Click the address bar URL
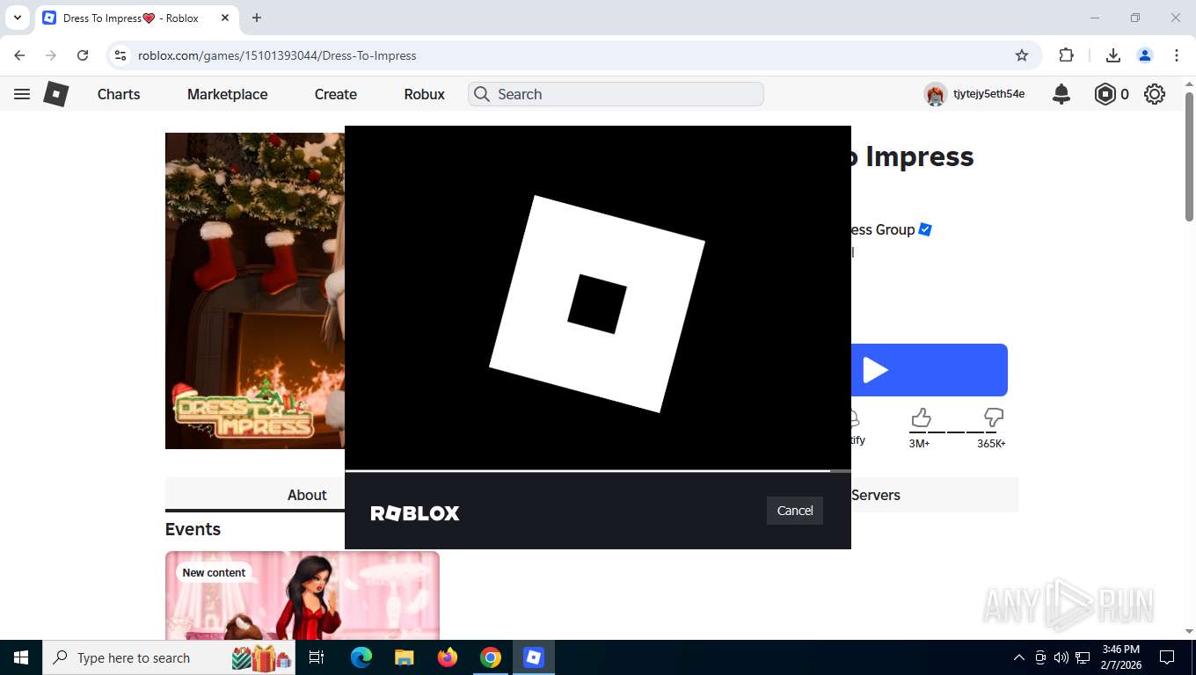The height and width of the screenshot is (675, 1196). (x=277, y=55)
